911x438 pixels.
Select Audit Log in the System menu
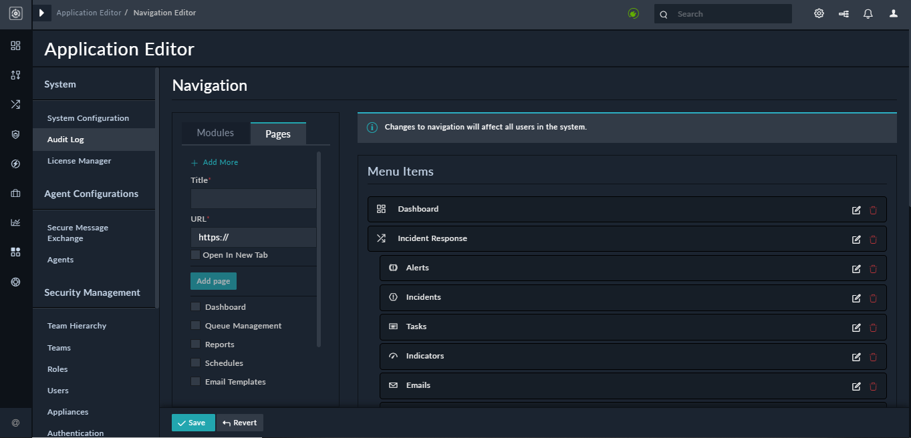[65, 139]
